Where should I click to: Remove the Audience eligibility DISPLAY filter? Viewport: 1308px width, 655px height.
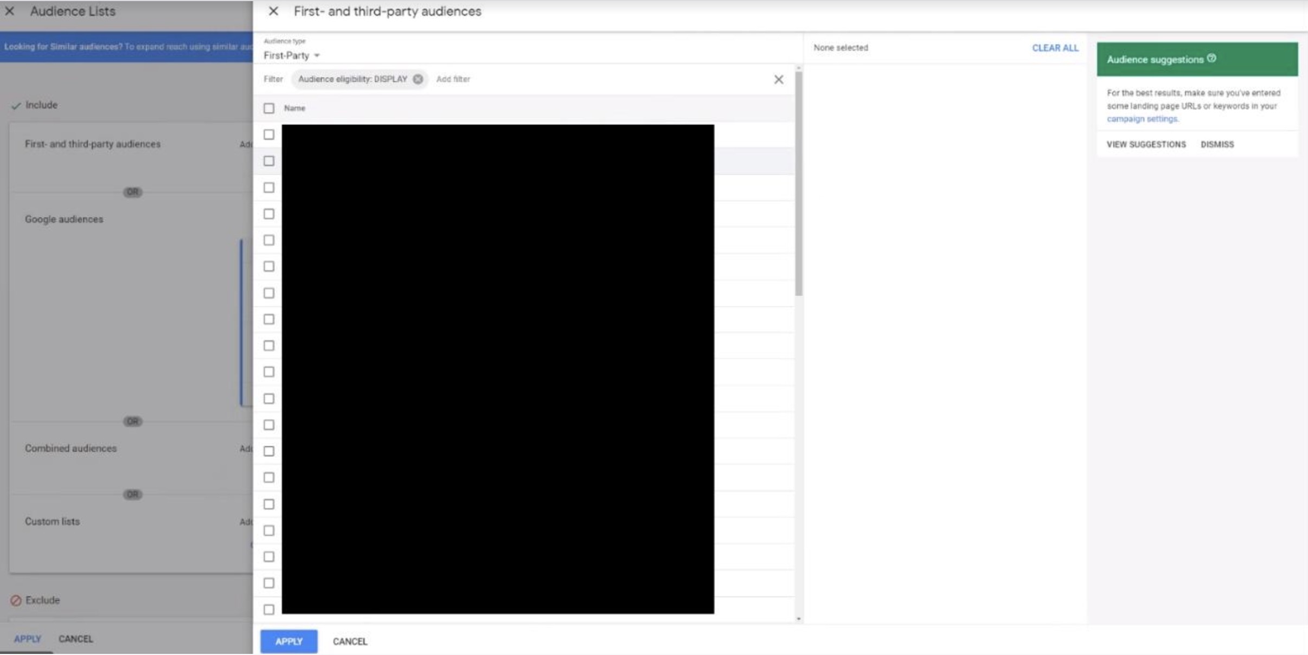[x=418, y=79]
